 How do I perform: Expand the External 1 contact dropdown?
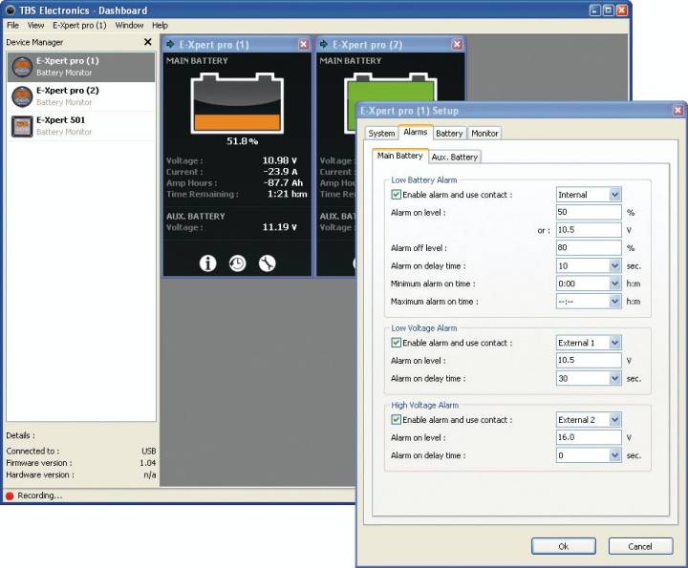(x=614, y=343)
